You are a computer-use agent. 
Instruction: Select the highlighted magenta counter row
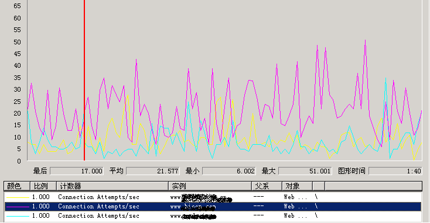213,206
